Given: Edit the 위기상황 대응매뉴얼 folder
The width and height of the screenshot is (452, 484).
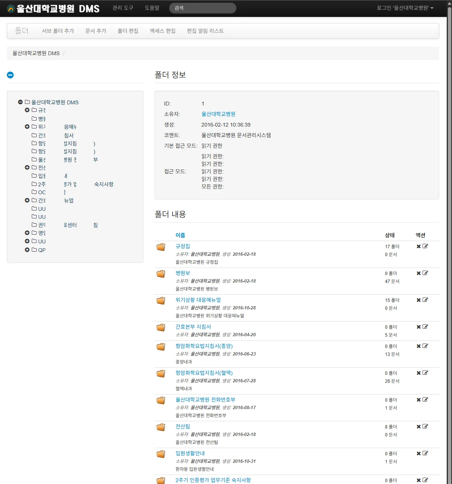Looking at the screenshot, I should (x=425, y=300).
